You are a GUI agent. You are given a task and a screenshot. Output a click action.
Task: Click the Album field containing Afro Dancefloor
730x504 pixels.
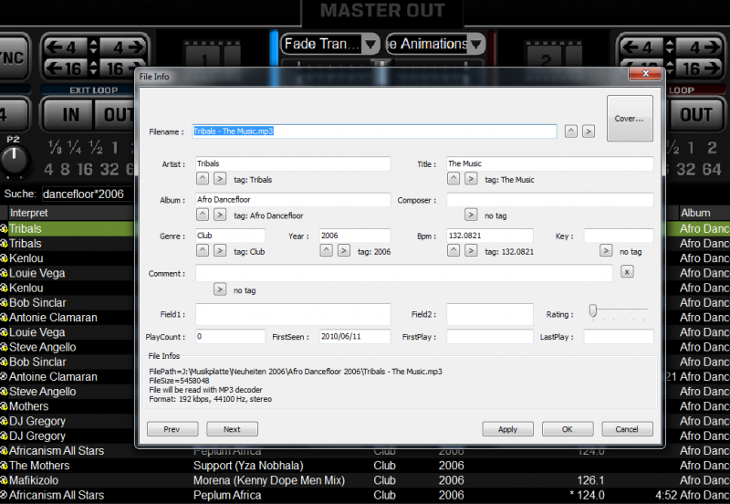coord(293,199)
